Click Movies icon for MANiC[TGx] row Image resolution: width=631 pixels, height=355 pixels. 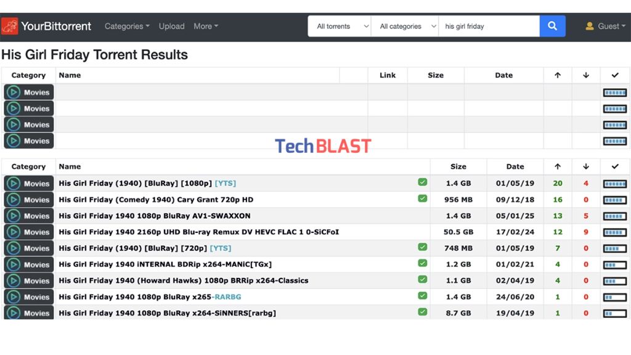click(x=28, y=264)
